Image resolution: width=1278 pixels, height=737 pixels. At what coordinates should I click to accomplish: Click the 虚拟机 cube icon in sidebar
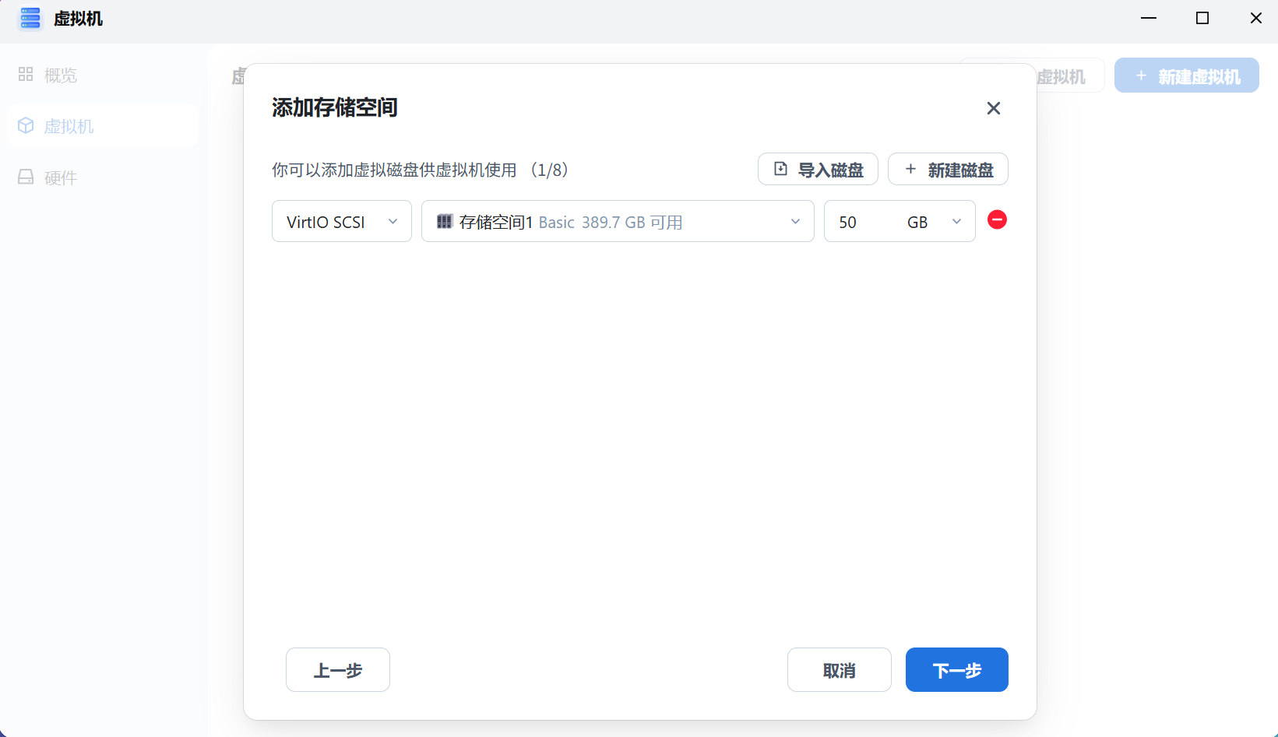25,125
